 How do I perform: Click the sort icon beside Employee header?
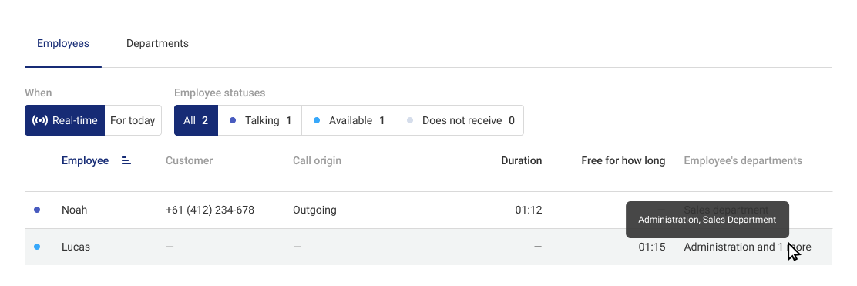click(126, 161)
